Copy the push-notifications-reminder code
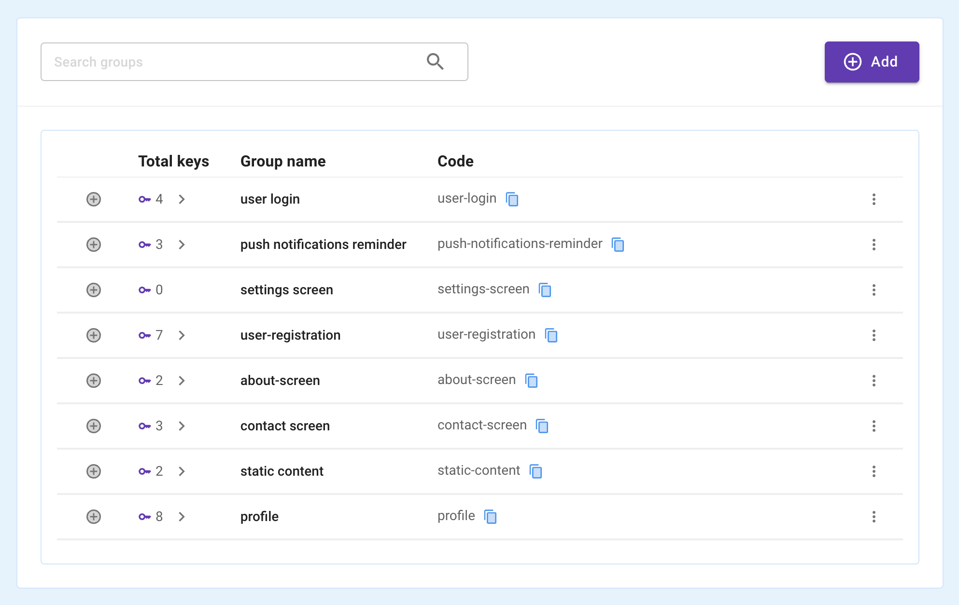This screenshot has height=605, width=959. tap(618, 244)
